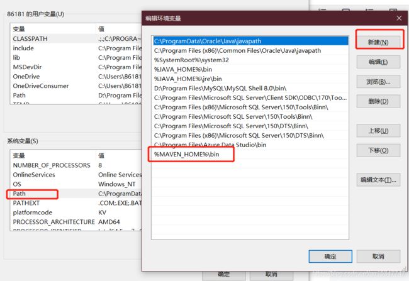
Task: Select the %SystemRoot%\system32 entry
Action: tap(186, 60)
